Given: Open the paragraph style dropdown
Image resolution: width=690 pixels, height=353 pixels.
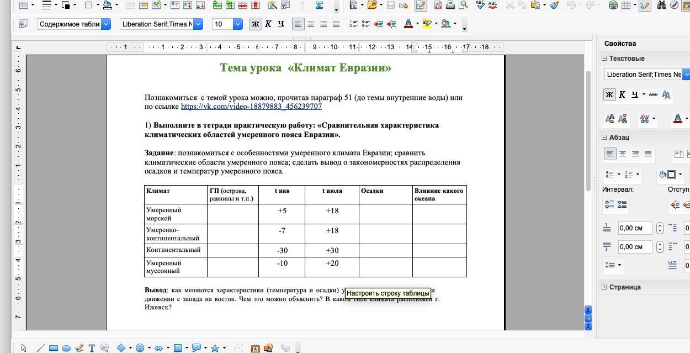Looking at the screenshot, I should coord(106,24).
